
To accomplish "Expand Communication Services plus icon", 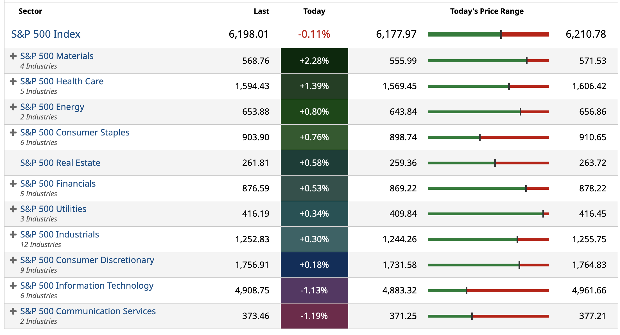I will pos(13,311).
